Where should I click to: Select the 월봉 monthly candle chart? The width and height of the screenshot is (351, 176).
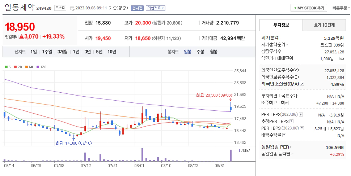[213, 52]
